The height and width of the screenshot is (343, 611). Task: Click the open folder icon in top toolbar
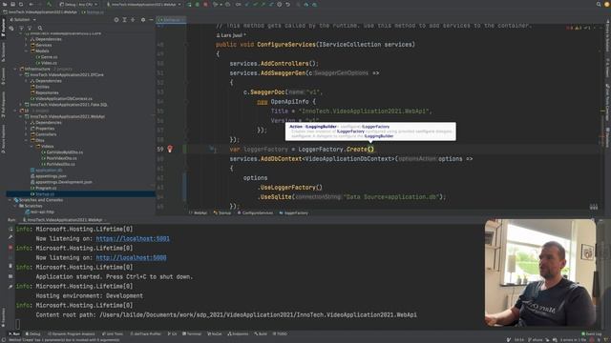pos(5,4)
